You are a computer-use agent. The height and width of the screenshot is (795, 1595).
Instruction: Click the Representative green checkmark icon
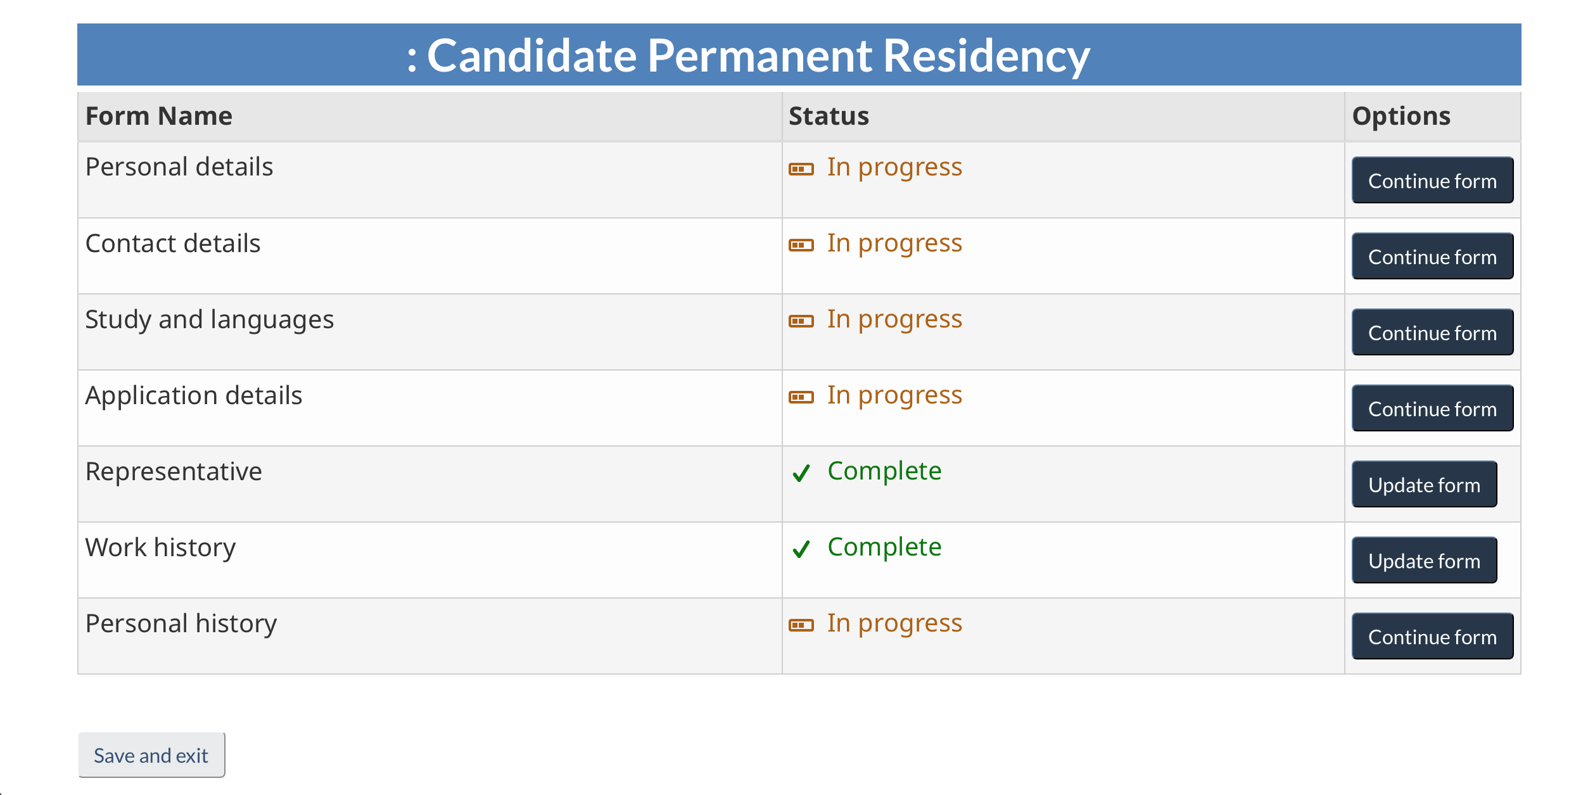801,473
